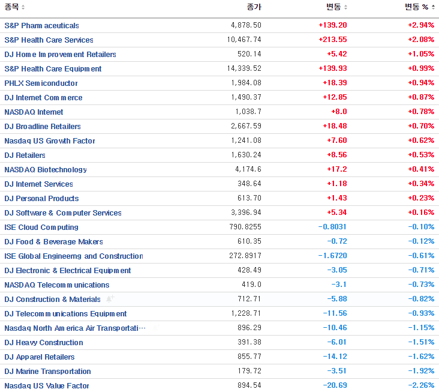This screenshot has width=439, height=392.
Task: Open the S&P Pharmaceuticals index link
Action: [x=42, y=25]
